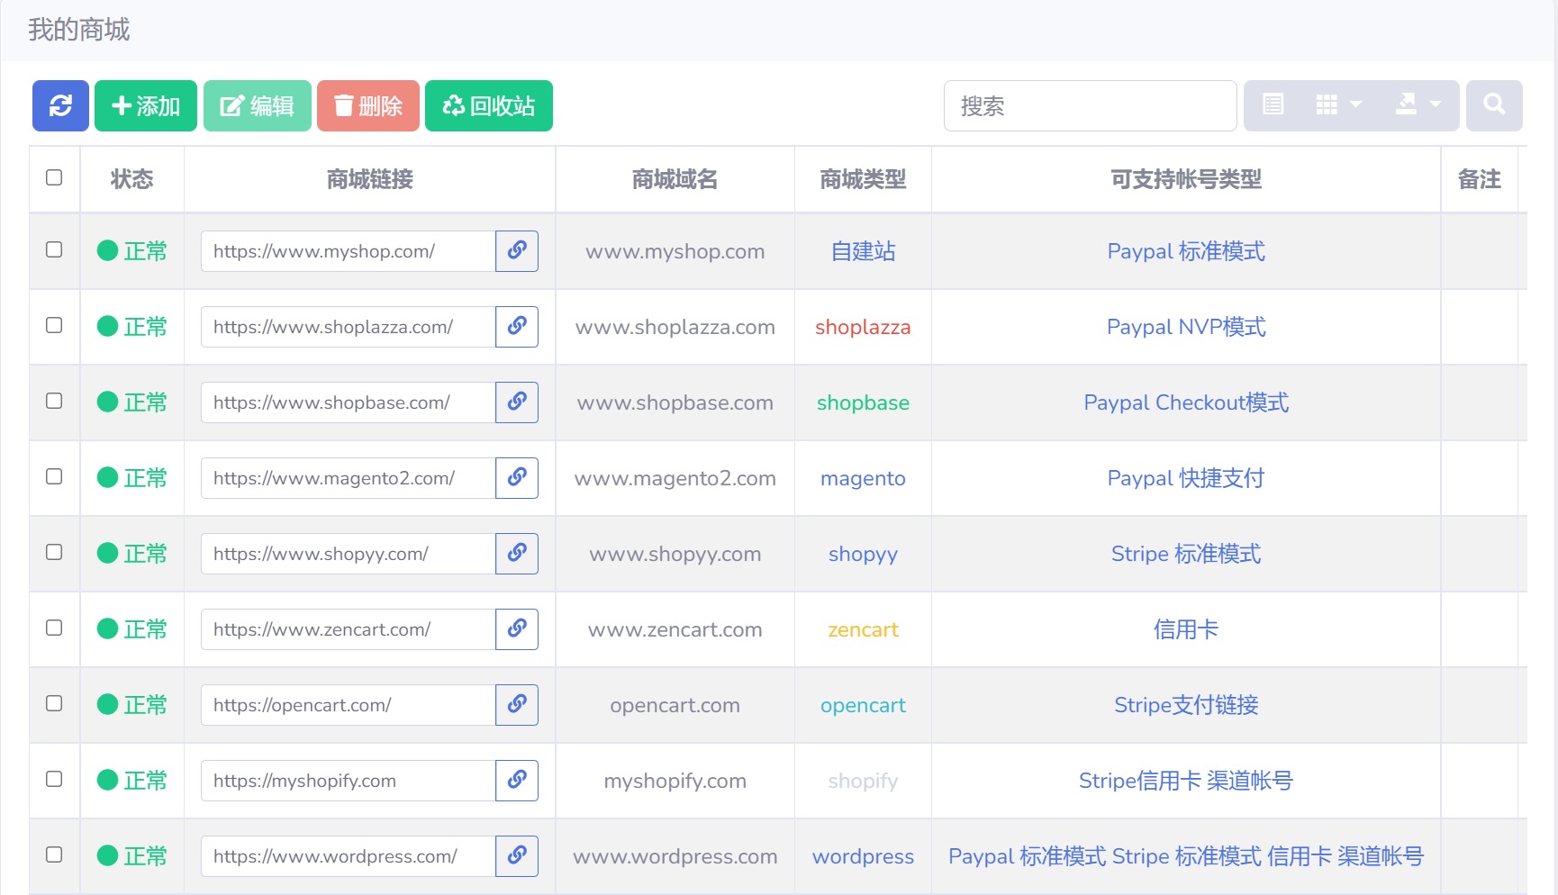This screenshot has width=1558, height=895.
Task: Click the Paypal NVP模式 account type
Action: coord(1186,327)
